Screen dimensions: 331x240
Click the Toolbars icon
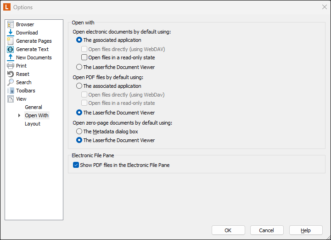tap(11, 91)
